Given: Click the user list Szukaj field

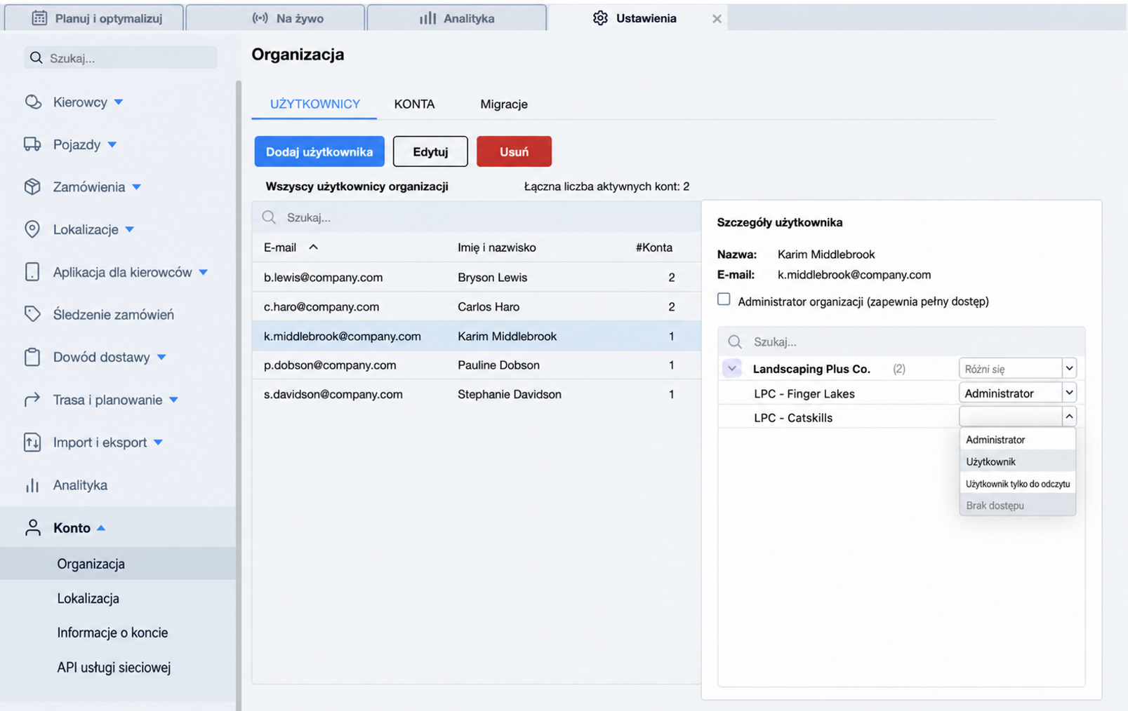Looking at the screenshot, I should click(x=477, y=217).
